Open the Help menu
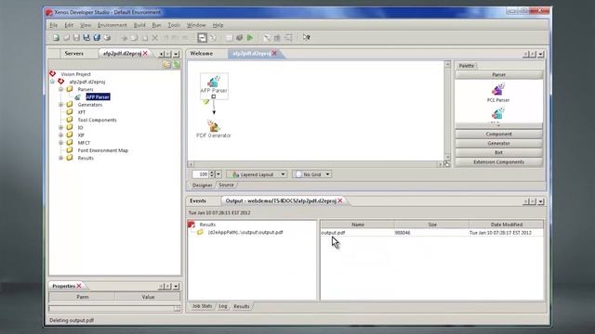Image resolution: width=595 pixels, height=334 pixels. 218,25
